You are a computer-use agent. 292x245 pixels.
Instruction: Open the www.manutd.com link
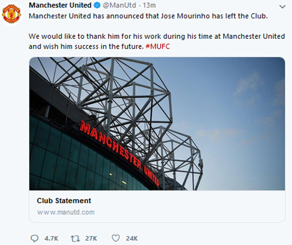66,212
